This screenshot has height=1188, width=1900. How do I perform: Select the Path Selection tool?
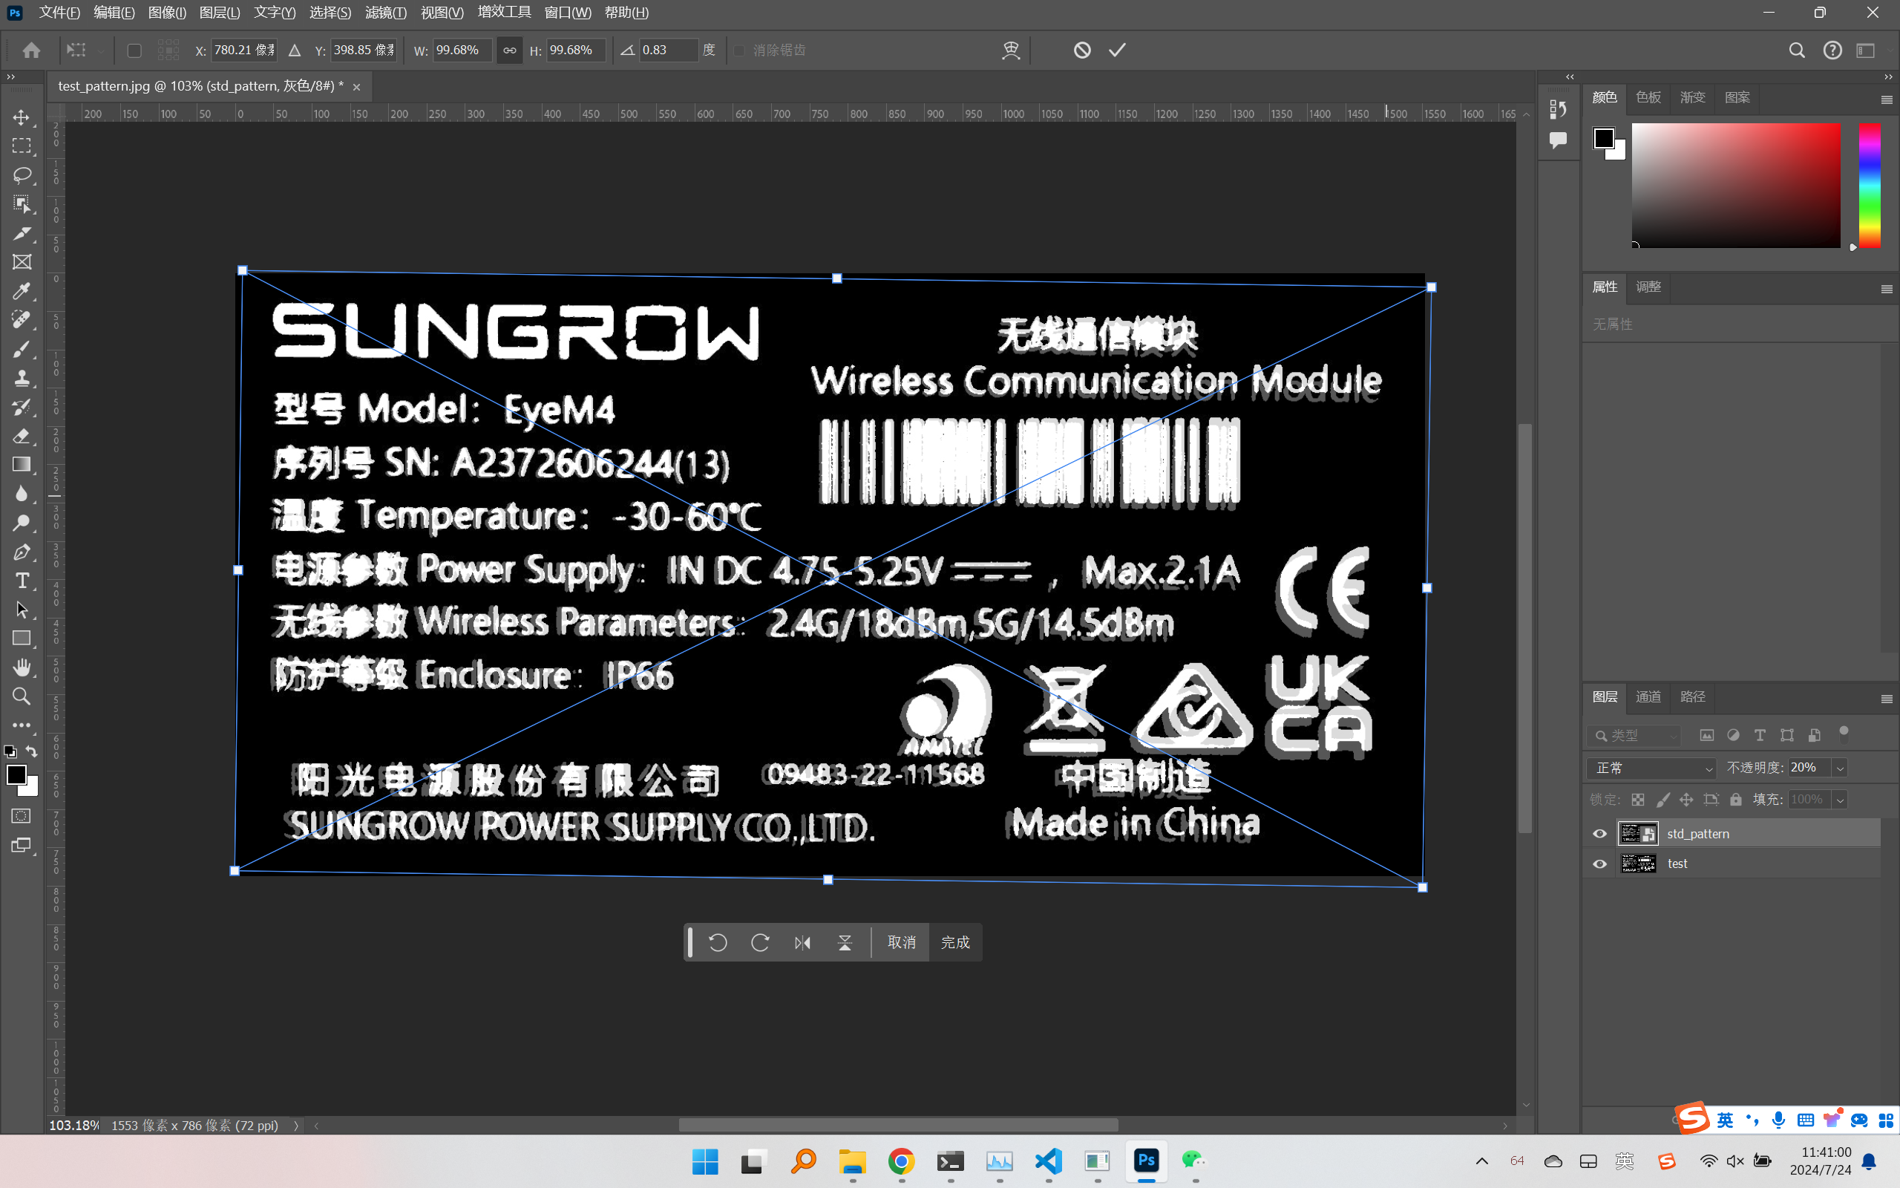click(22, 610)
